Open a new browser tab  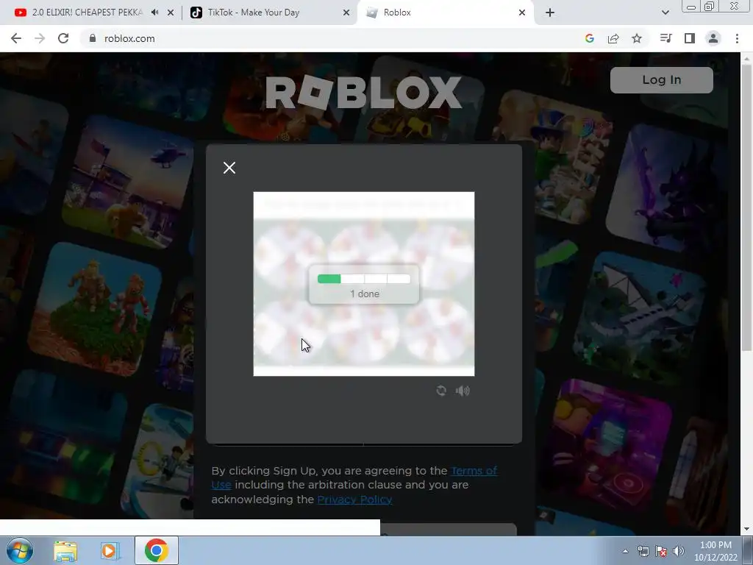tap(550, 13)
